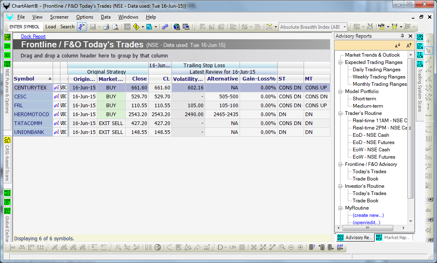The width and height of the screenshot is (437, 263).
Task: Click the 52w HiLo toolbar icon
Action: (x=233, y=27)
